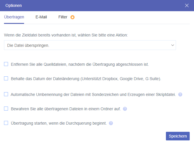This screenshot has width=194, height=145.
Task: Open the Die Datei überspringen dropdown
Action: [x=86, y=45]
